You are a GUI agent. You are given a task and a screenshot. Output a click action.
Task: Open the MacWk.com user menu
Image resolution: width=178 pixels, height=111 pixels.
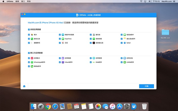pos(167,1)
